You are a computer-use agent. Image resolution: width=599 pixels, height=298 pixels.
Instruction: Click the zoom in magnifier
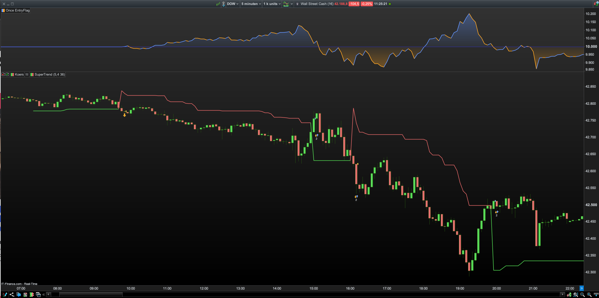tap(589, 295)
